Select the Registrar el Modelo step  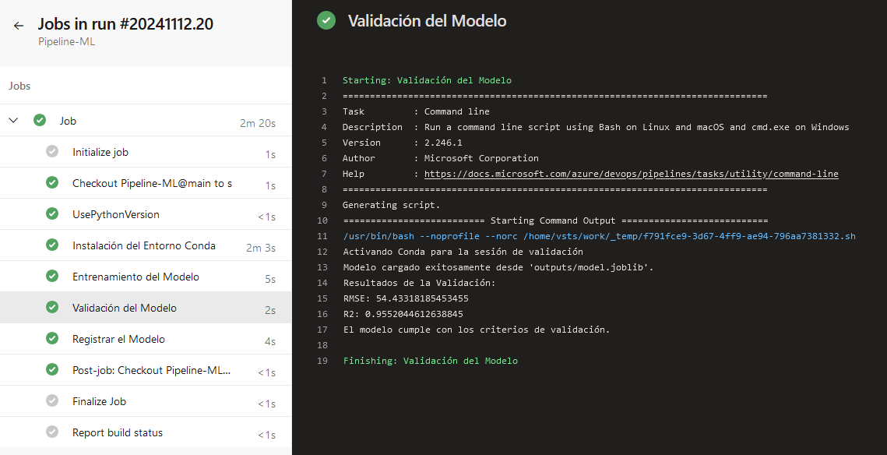click(x=118, y=339)
